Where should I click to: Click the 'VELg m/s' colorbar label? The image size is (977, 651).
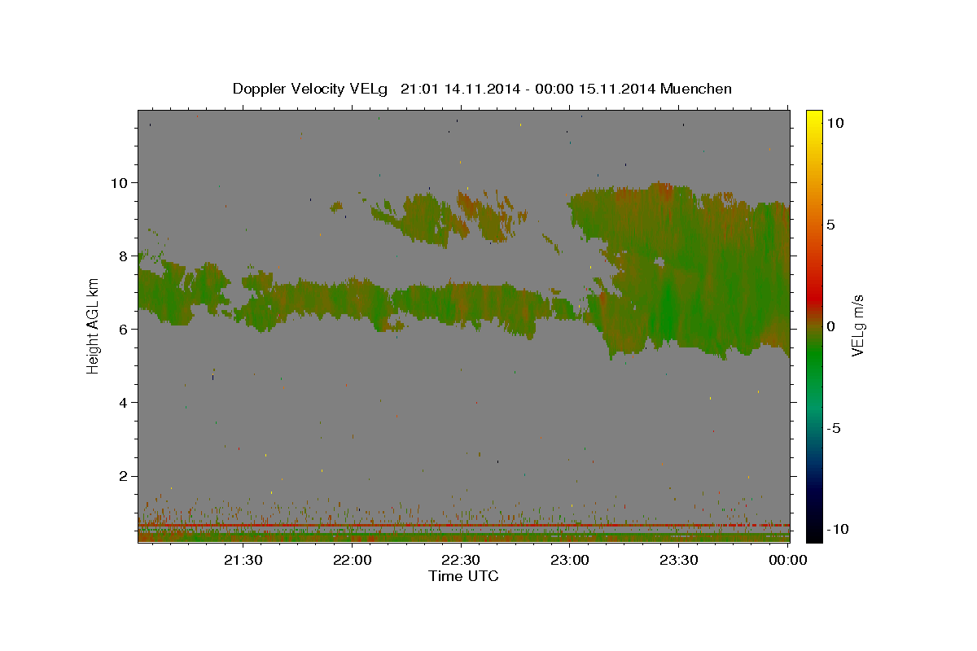[857, 326]
